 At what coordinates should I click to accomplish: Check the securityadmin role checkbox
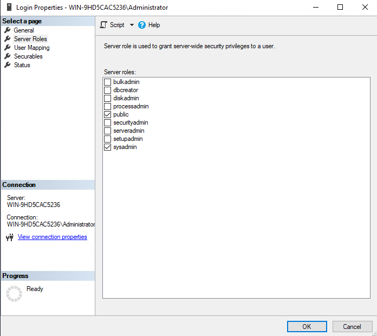(107, 122)
